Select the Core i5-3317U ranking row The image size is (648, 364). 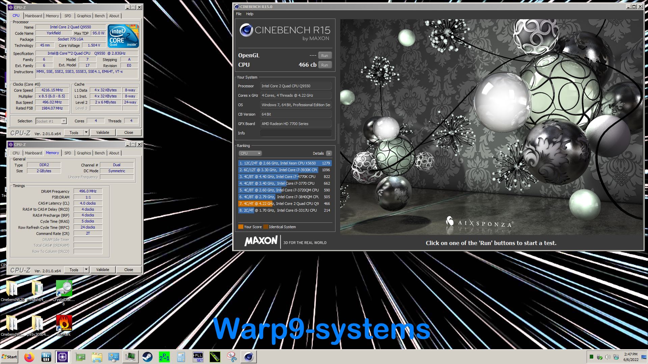coord(285,210)
